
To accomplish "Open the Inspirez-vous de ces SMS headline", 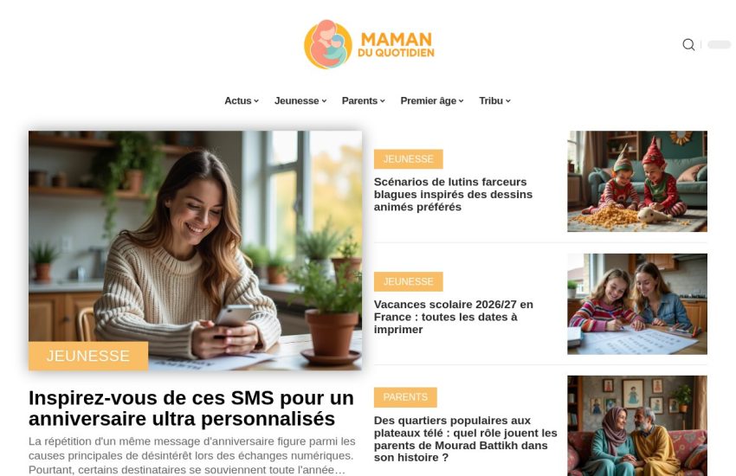I will click(x=191, y=408).
